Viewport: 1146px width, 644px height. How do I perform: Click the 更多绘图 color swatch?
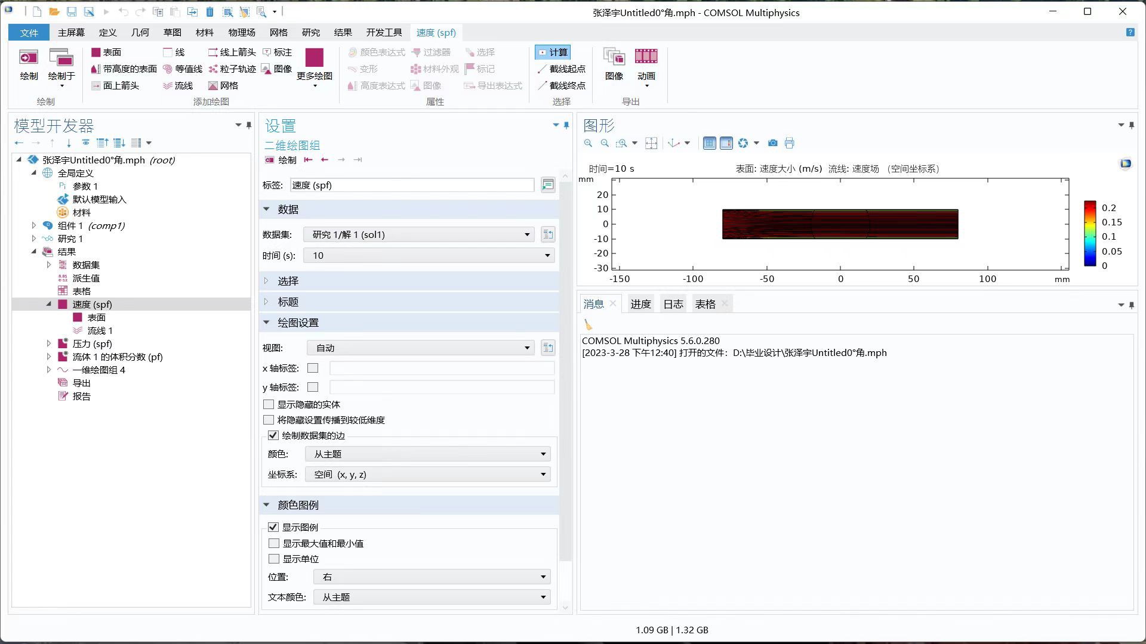(x=314, y=58)
